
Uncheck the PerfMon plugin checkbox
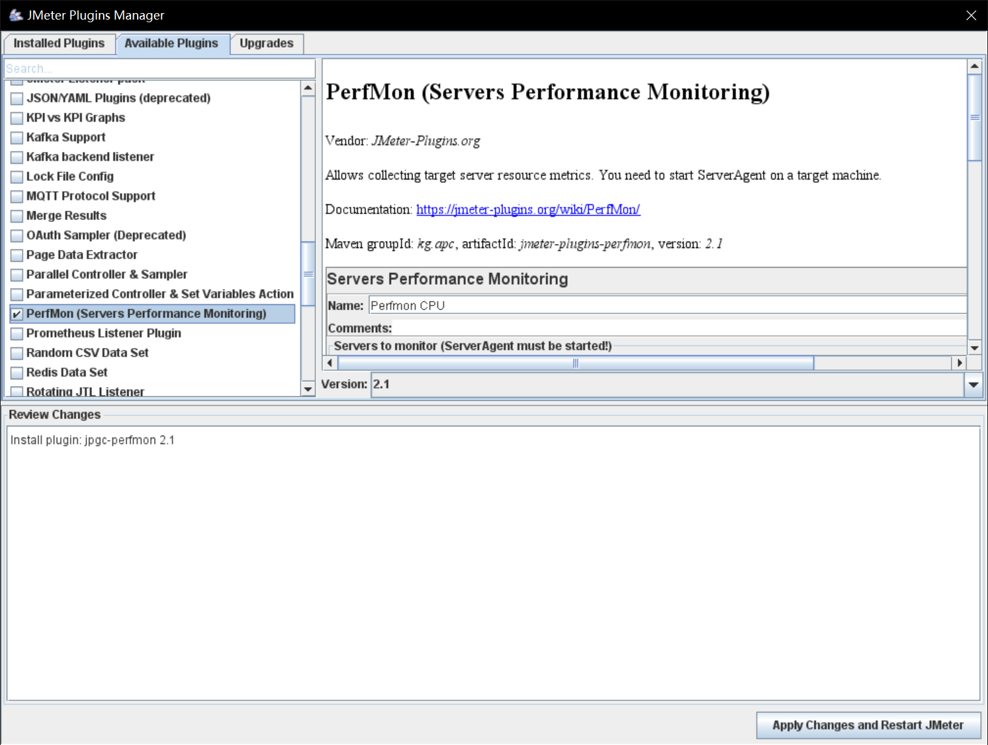(x=17, y=314)
